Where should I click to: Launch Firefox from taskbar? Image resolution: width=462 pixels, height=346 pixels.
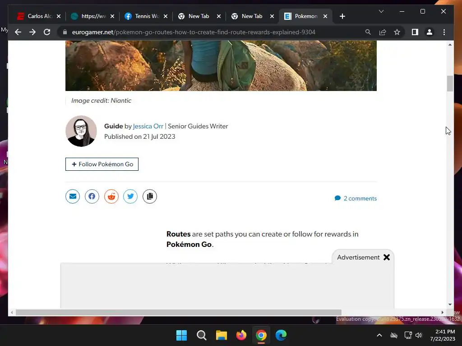click(x=241, y=335)
